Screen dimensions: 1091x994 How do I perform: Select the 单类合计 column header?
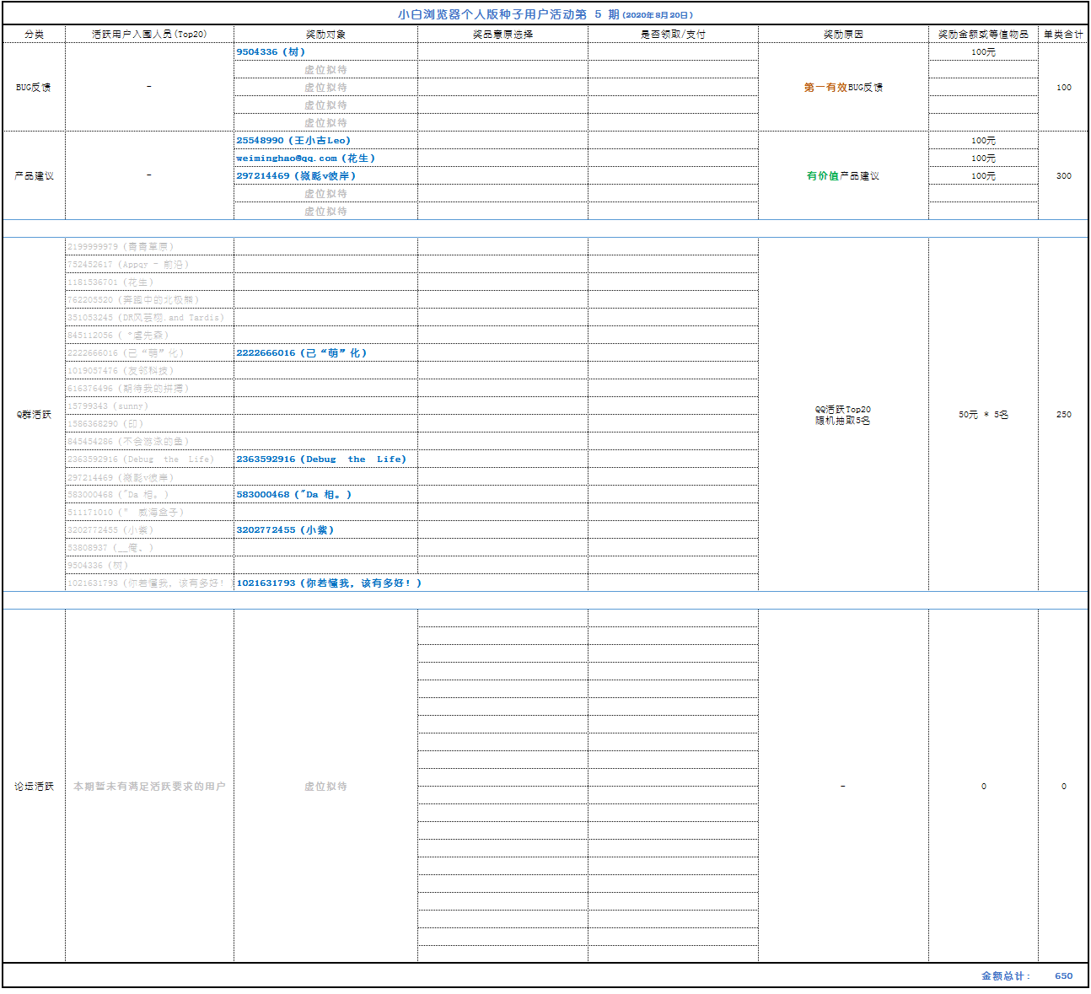pos(1063,35)
